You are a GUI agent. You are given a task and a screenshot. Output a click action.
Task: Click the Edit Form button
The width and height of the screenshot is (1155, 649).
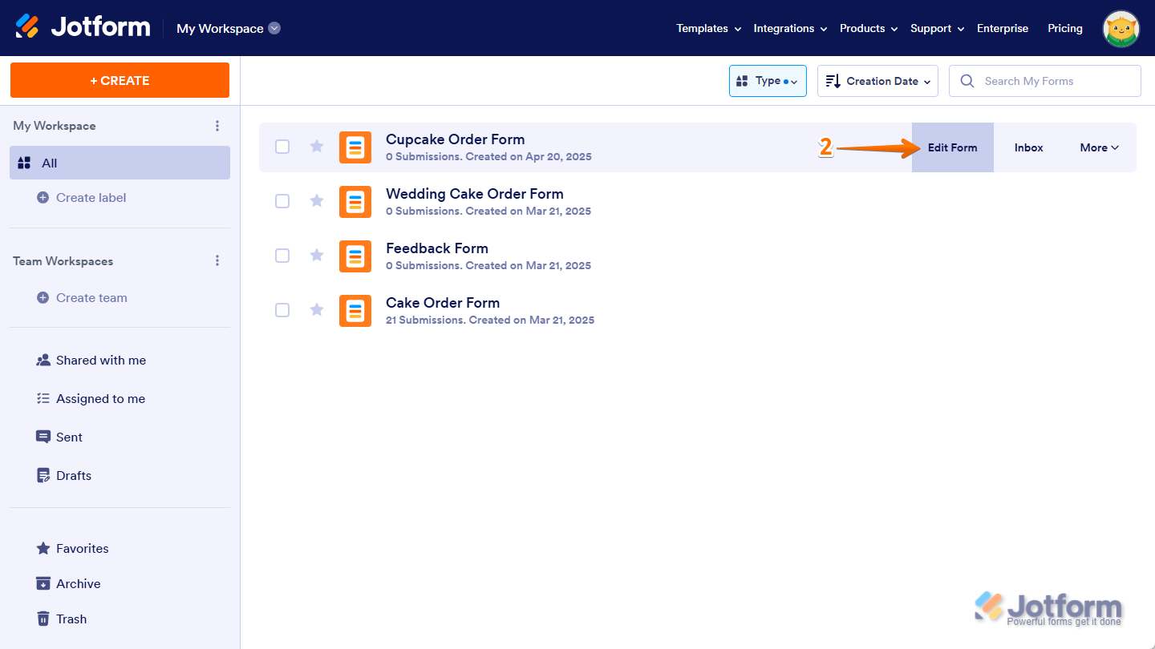pyautogui.click(x=953, y=147)
